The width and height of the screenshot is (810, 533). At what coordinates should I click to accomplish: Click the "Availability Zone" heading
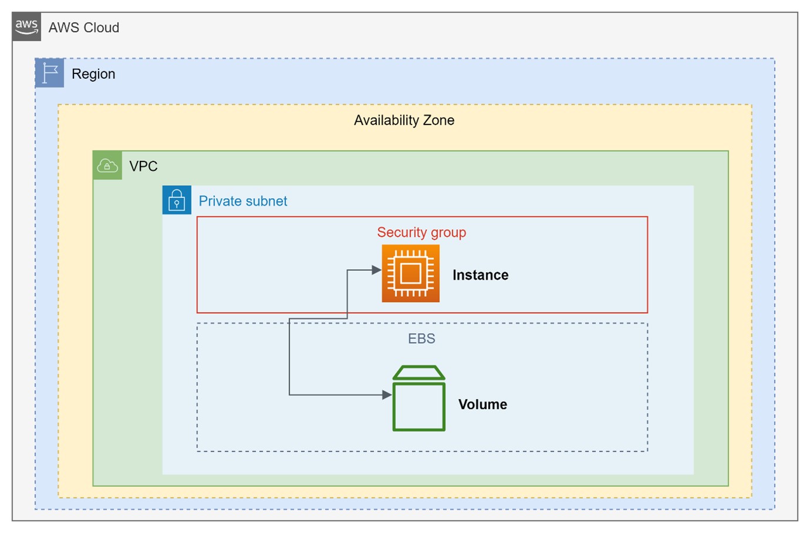coord(404,120)
